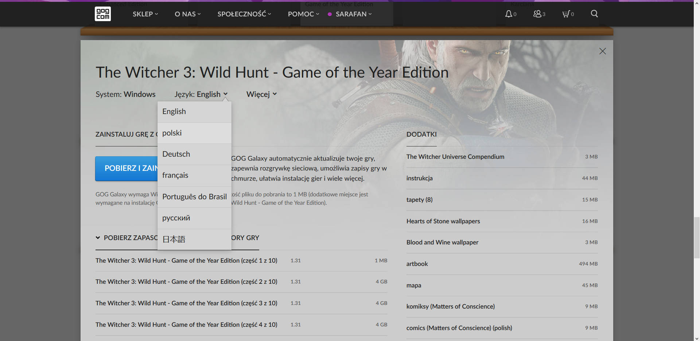The width and height of the screenshot is (700, 341).
Task: Choose français in language list
Action: [x=194, y=175]
